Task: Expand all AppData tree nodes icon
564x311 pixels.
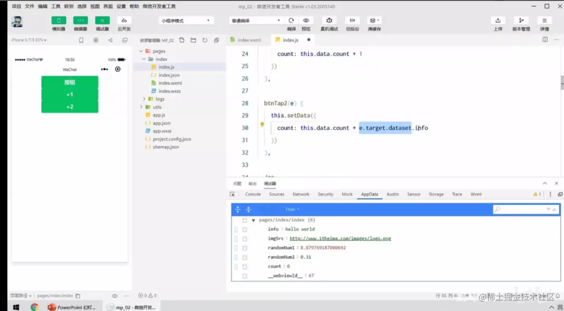Action: click(x=238, y=209)
